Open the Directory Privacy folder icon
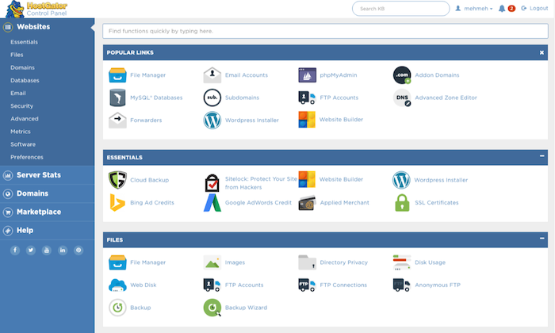Viewport: 555px width, 333px height. [x=308, y=262]
